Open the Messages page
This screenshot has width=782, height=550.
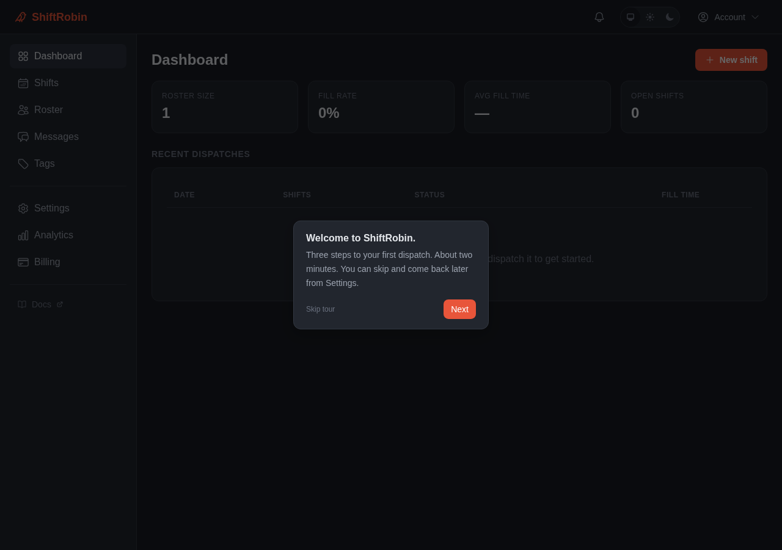tap(68, 137)
